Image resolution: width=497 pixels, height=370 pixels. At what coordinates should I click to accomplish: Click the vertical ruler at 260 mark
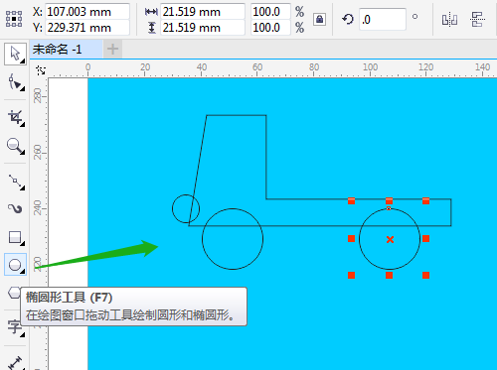click(x=39, y=153)
